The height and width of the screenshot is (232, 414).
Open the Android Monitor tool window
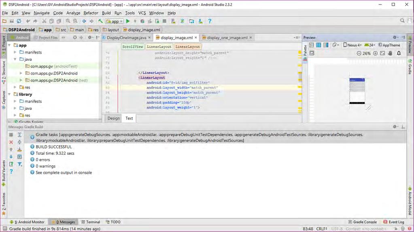(27, 222)
